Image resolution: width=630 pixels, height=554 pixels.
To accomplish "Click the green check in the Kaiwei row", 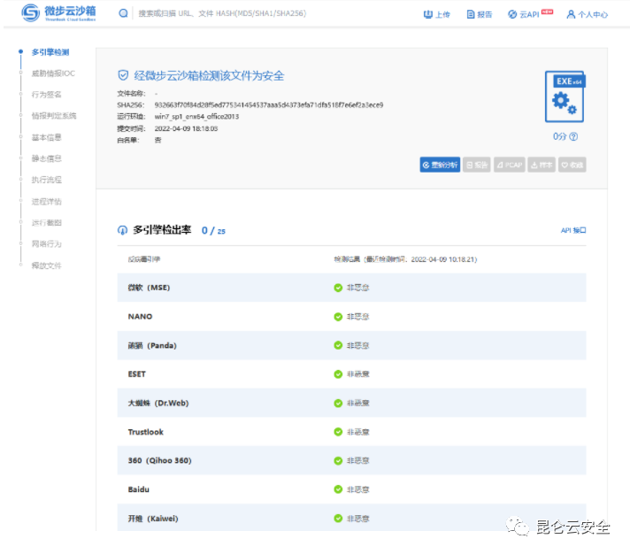I will coord(338,519).
